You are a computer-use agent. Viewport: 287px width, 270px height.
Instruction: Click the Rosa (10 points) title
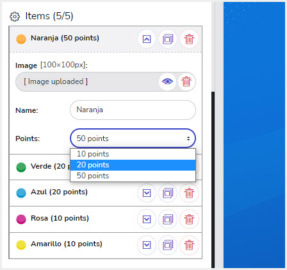pyautogui.click(x=60, y=218)
